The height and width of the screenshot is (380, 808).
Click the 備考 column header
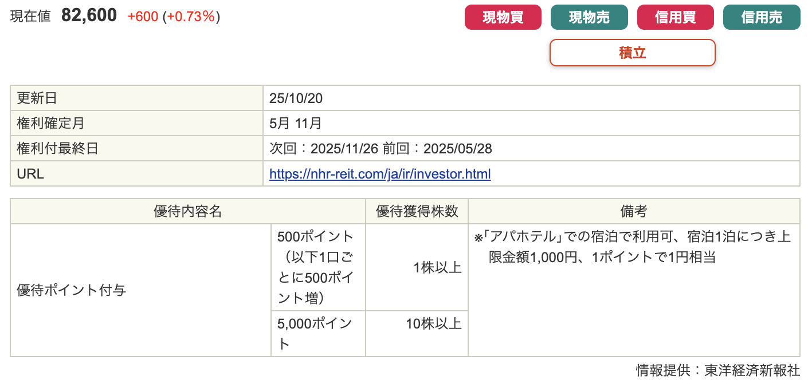pos(634,211)
